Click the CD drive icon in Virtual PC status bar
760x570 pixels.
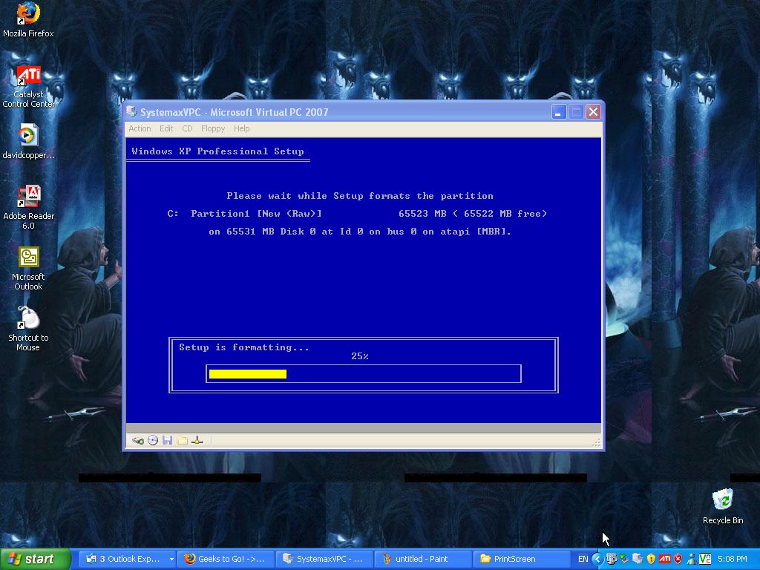pos(153,440)
